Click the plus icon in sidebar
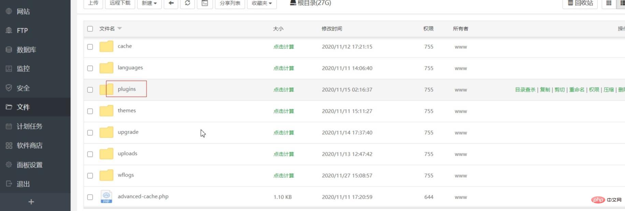Screen dimensions: 625x211 [x=31, y=202]
